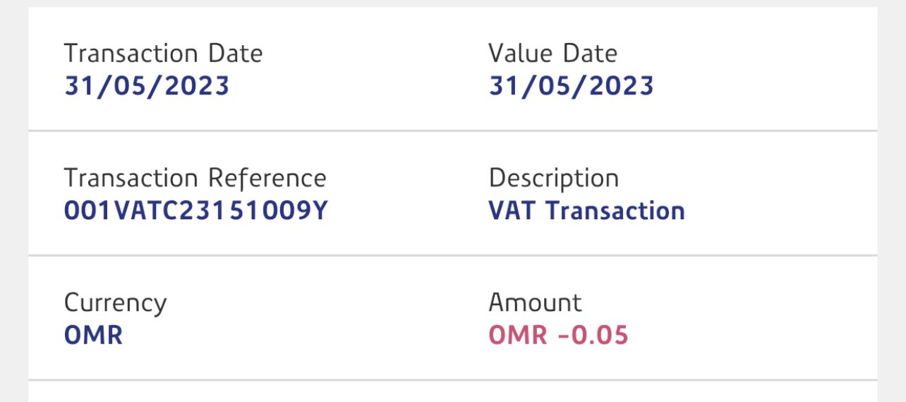
Task: Click the Description label
Action: coord(553,178)
